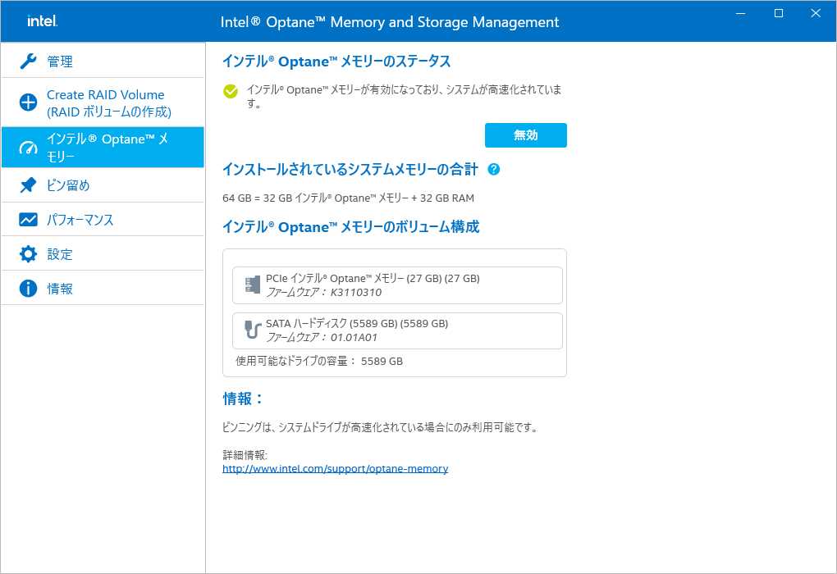Maximize the Optane management window
The height and width of the screenshot is (574, 837).
[x=779, y=13]
